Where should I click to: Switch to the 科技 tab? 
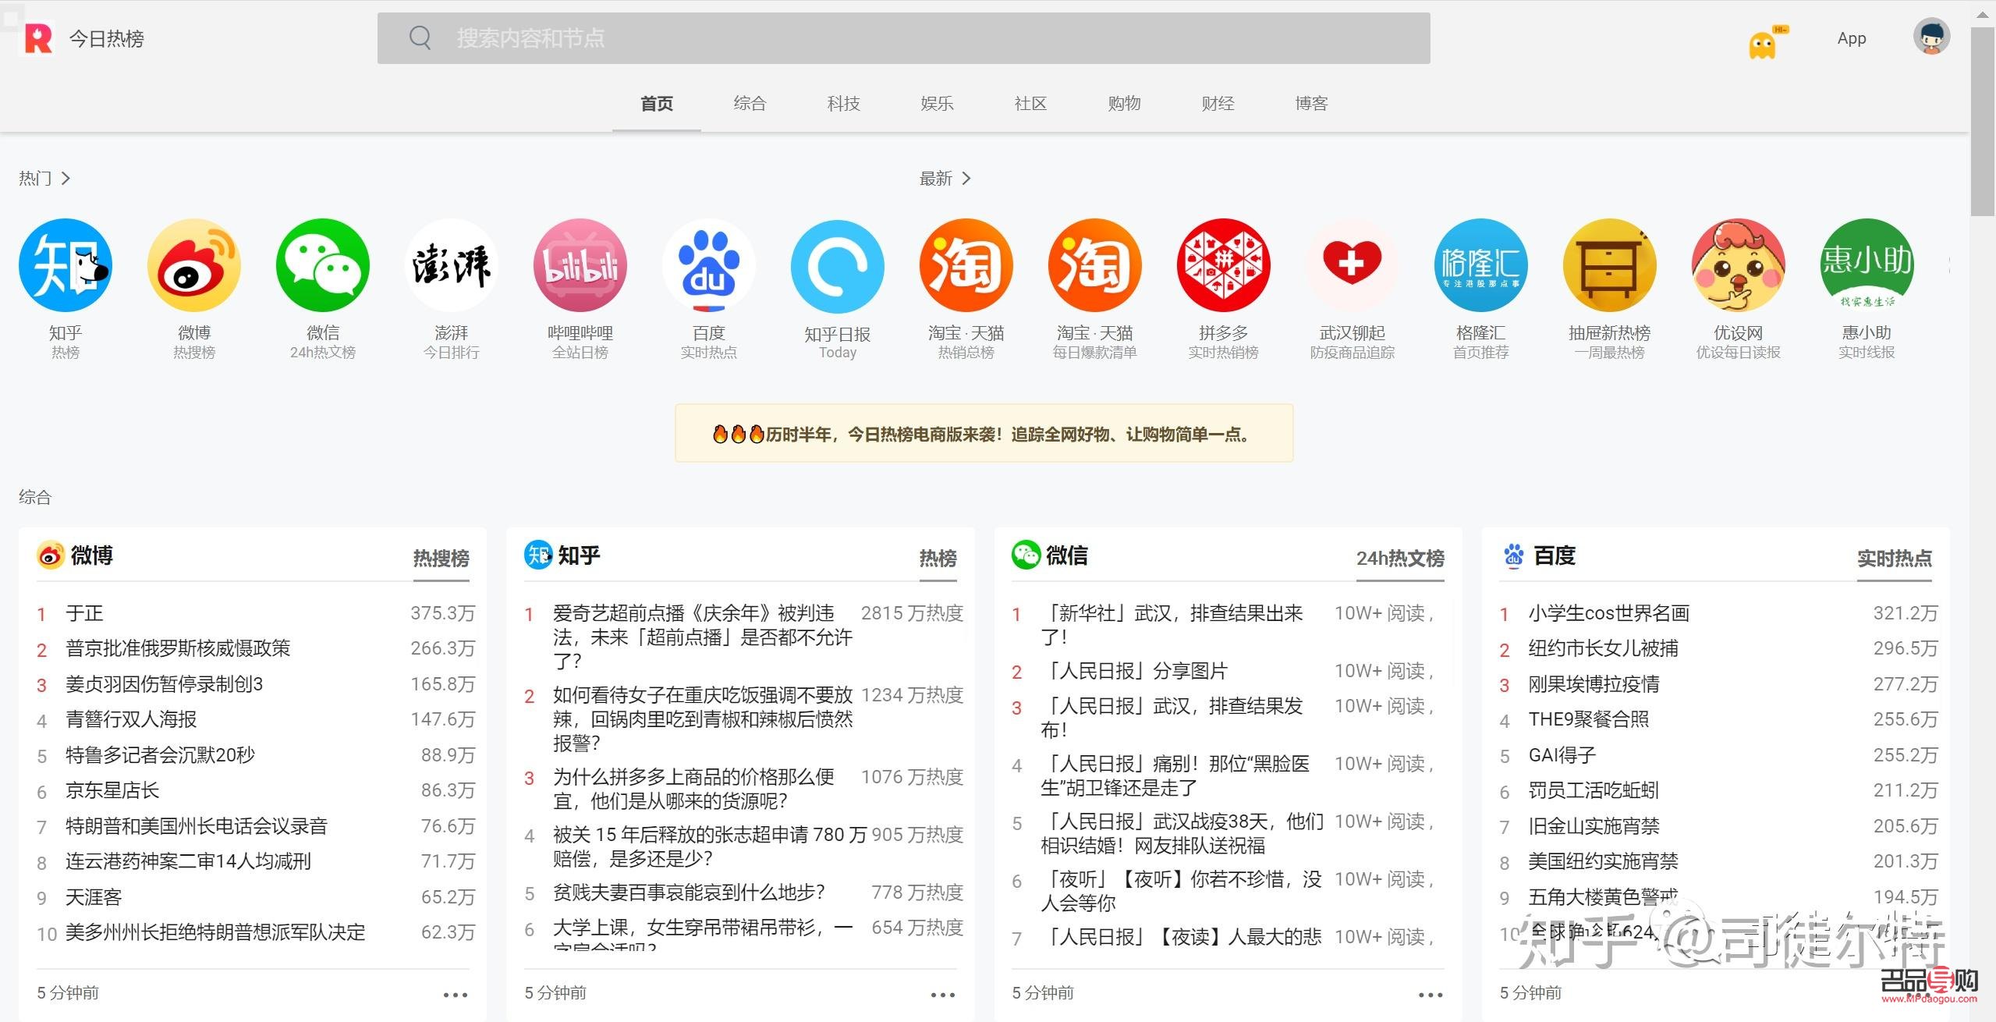844,103
